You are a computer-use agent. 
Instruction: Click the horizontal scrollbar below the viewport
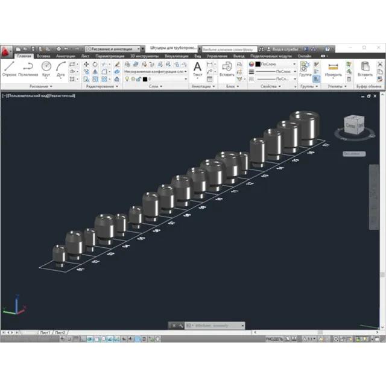(x=316, y=332)
